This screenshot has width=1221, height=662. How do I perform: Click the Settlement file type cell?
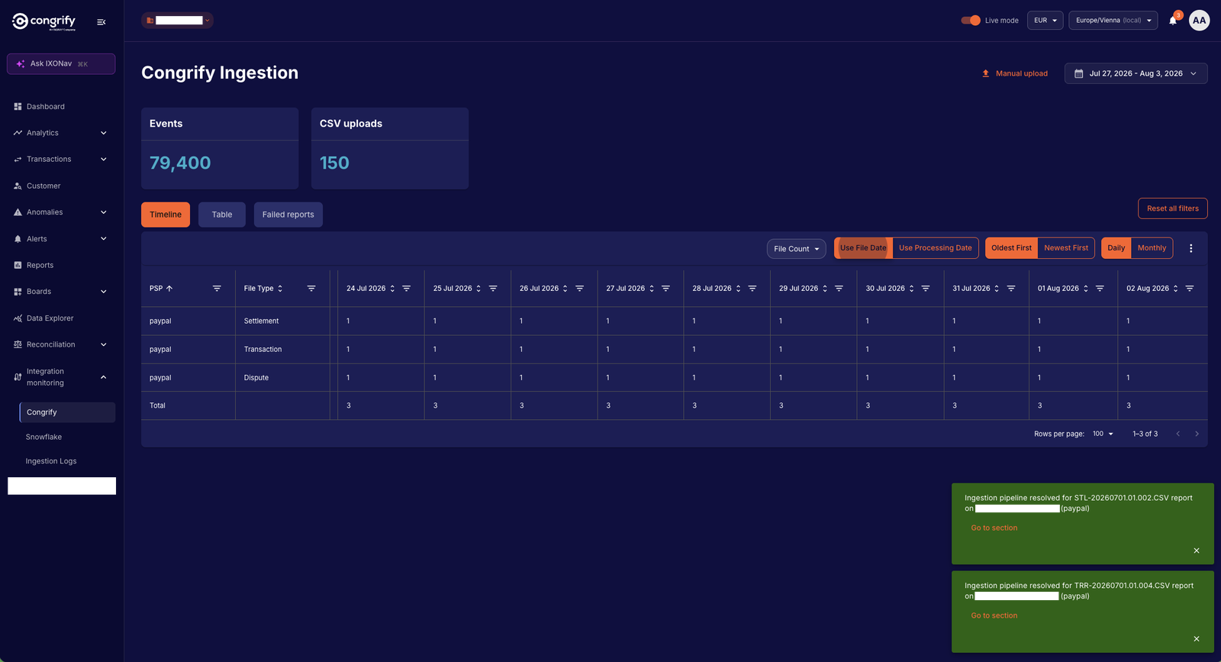[x=282, y=321]
